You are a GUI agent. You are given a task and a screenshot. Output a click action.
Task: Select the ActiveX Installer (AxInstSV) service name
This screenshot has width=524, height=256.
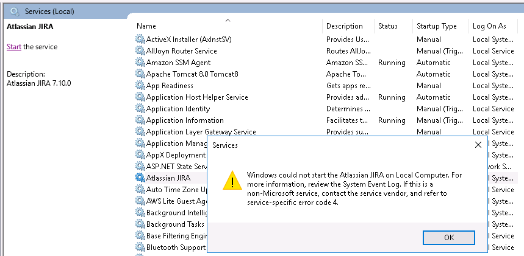pos(189,40)
